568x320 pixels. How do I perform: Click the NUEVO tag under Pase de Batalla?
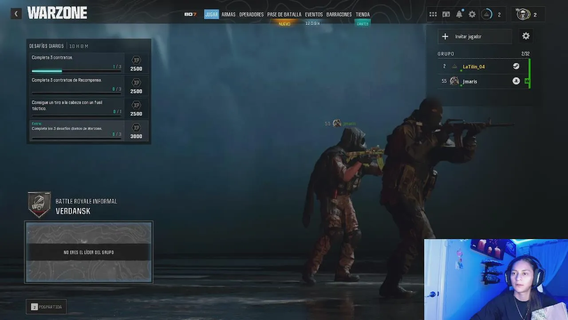pyautogui.click(x=284, y=24)
